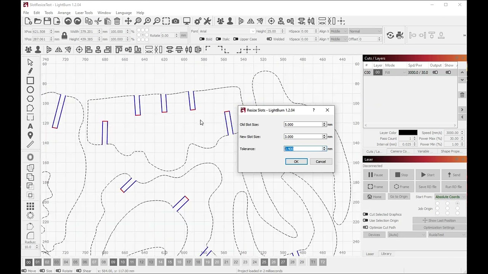
Task: Select the arrow pointer tool
Action: pos(30,62)
